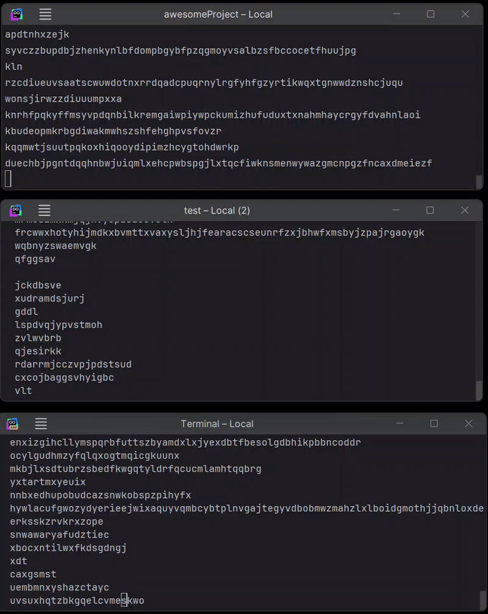
Task: Close the Terminal – Local window
Action: point(468,424)
